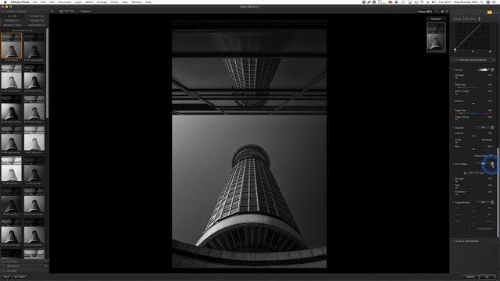Toggle the Finishing Adjustments section checkbox
This screenshot has height=281, width=500.
pos(456,60)
